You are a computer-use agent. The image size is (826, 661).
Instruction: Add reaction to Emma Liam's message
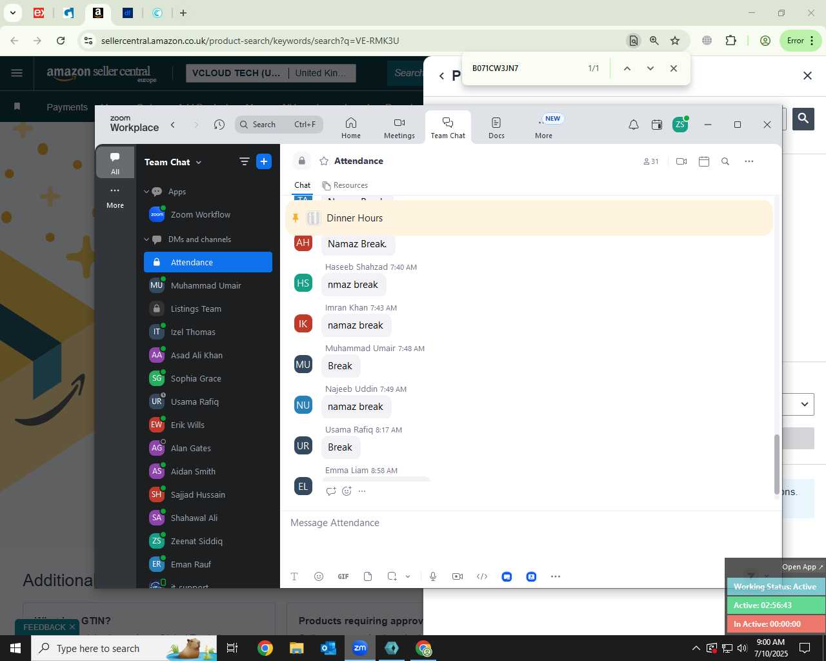[347, 491]
